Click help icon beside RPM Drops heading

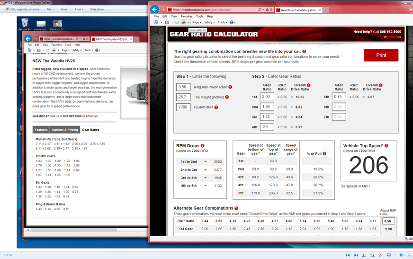[202, 146]
